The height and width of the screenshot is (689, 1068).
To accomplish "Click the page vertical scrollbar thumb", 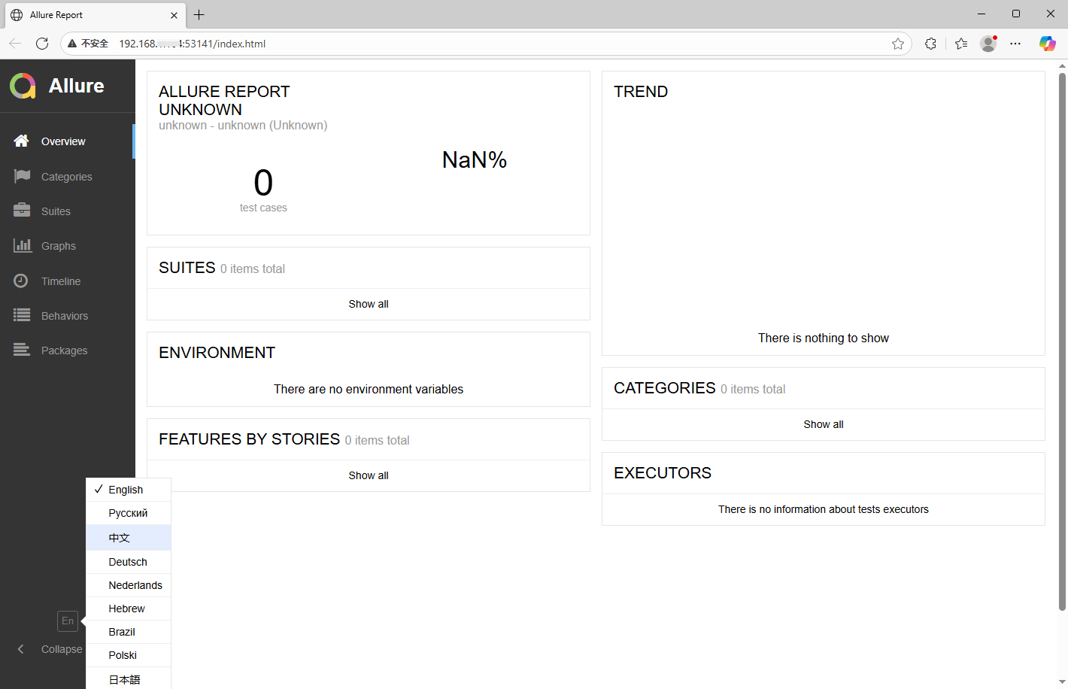I will tap(1062, 341).
